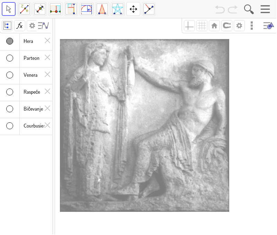Select the golden spiral tool
The width and height of the screenshot is (277, 235).
pos(86,9)
